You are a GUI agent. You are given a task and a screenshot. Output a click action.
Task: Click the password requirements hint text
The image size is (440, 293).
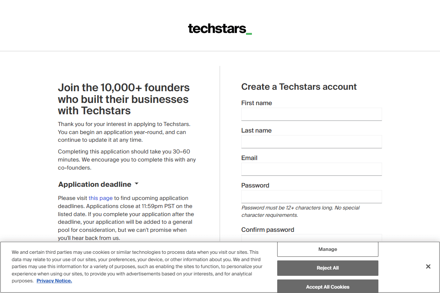(300, 211)
